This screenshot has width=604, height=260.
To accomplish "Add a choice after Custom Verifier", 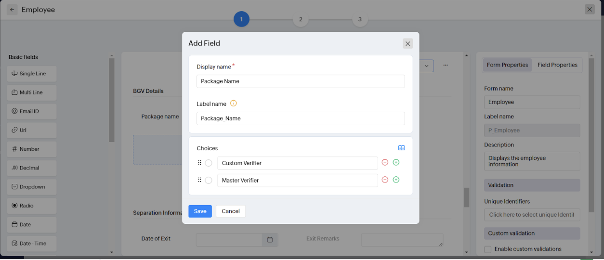I will click(396, 163).
